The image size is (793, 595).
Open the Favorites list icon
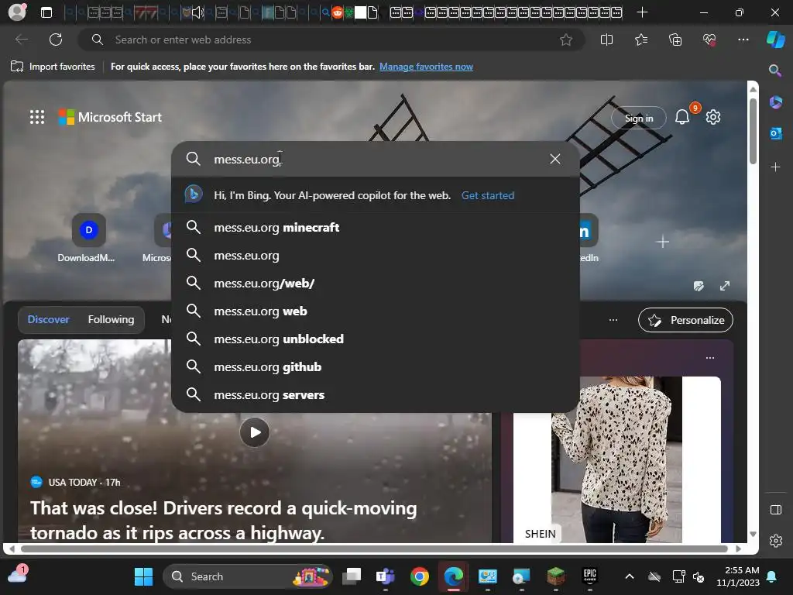pyautogui.click(x=640, y=40)
